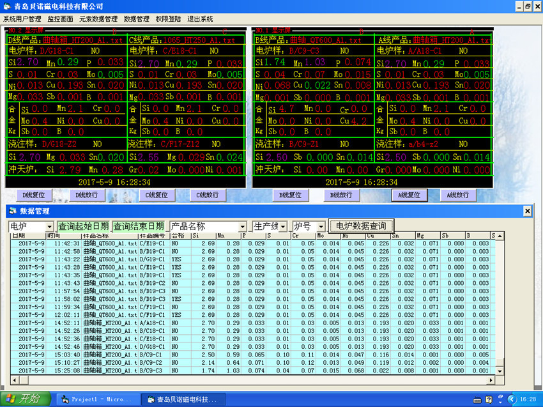
Task: Open the 权限登陆 menu
Action: pyautogui.click(x=168, y=19)
